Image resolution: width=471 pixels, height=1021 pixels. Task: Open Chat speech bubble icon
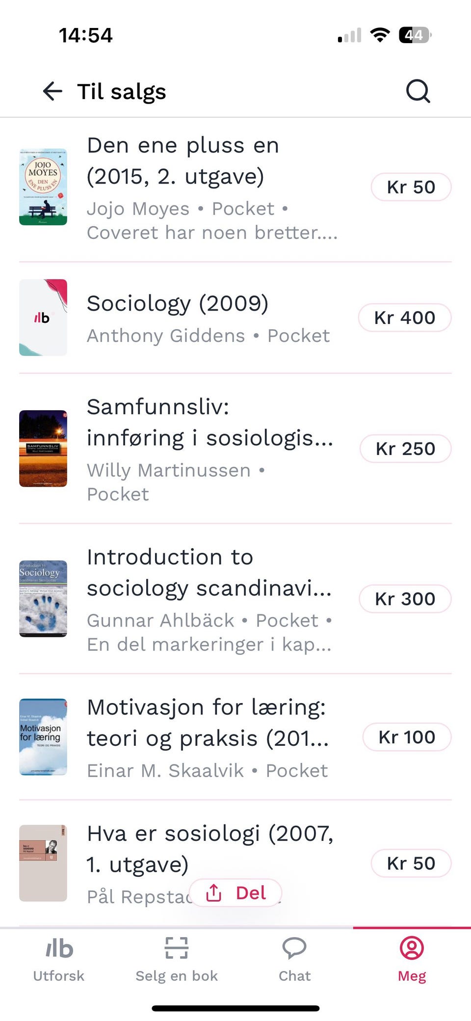click(294, 948)
